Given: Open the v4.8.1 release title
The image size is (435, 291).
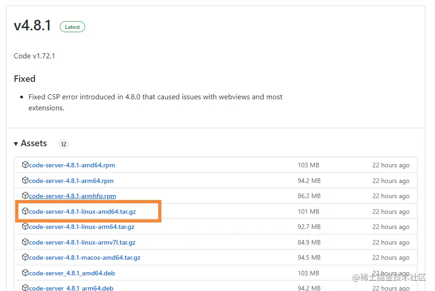Looking at the screenshot, I should click(x=33, y=26).
